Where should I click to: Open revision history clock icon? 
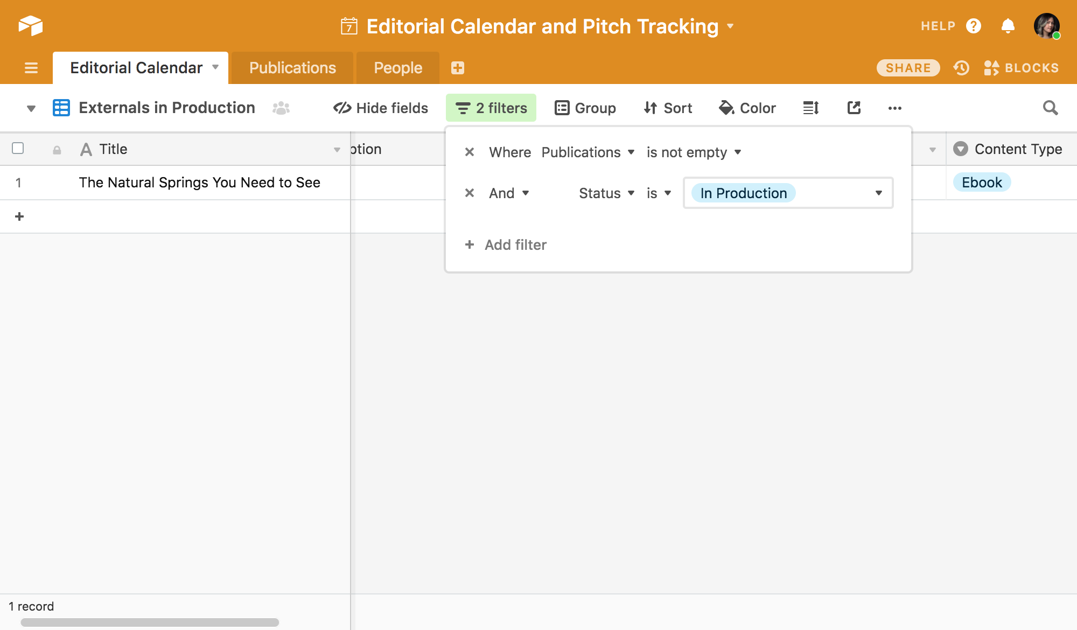(961, 68)
